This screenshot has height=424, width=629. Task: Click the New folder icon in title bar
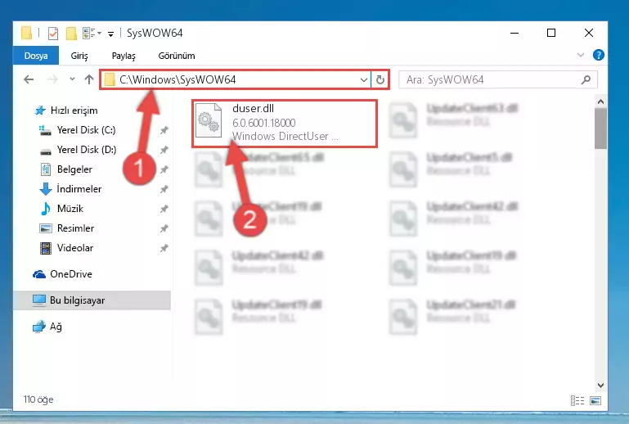71,34
